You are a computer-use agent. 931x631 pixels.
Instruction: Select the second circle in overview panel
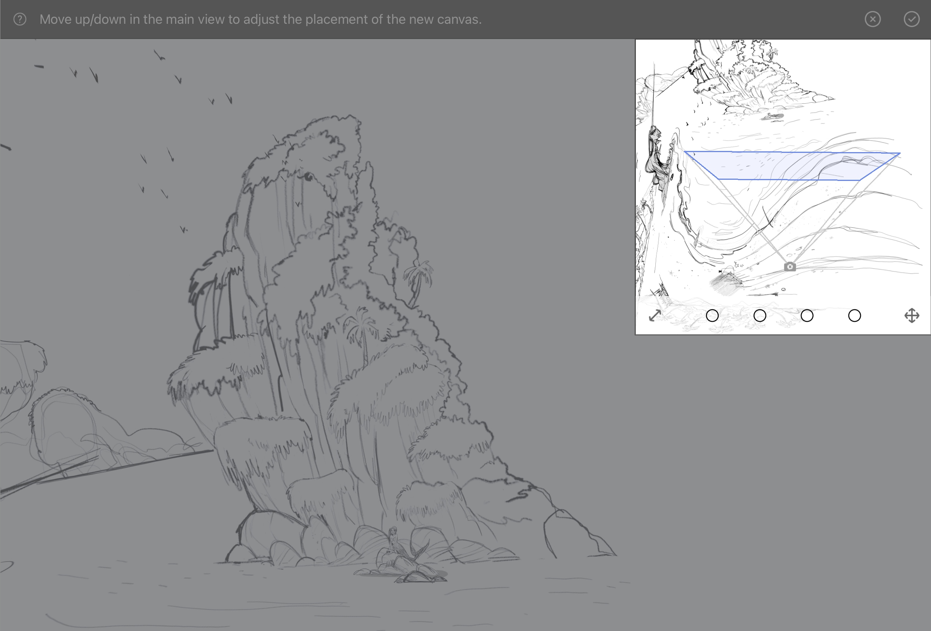click(759, 316)
